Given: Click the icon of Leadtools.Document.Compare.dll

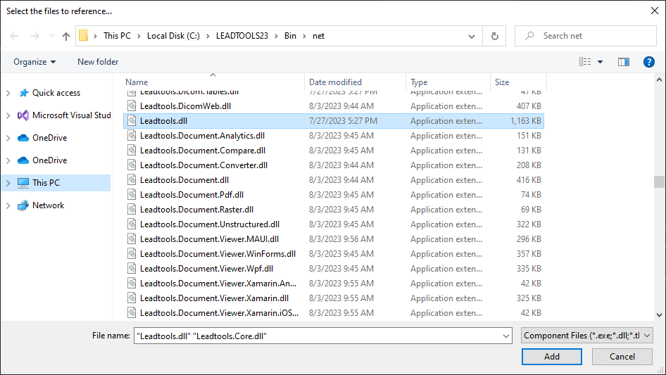Looking at the screenshot, I should pos(132,151).
